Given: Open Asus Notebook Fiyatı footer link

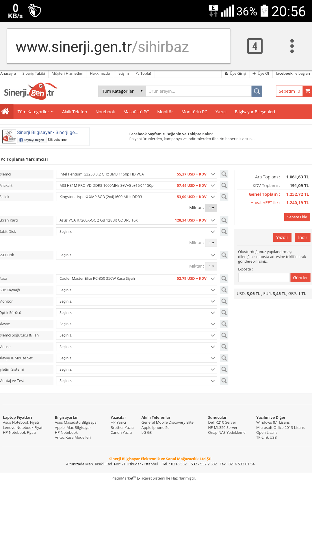Looking at the screenshot, I should coord(21,423).
